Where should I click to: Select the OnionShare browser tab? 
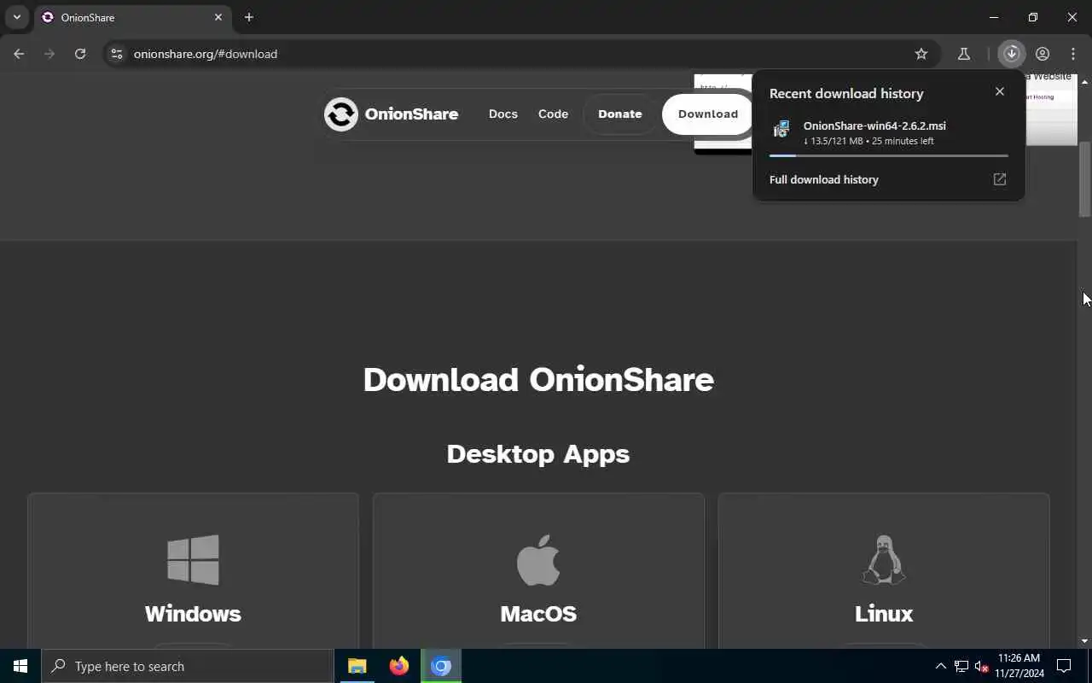pyautogui.click(x=132, y=18)
